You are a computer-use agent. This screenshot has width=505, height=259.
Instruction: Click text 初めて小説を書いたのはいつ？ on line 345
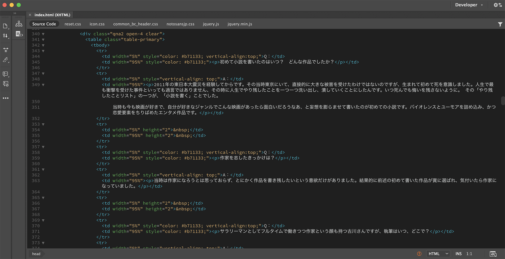(x=252, y=62)
